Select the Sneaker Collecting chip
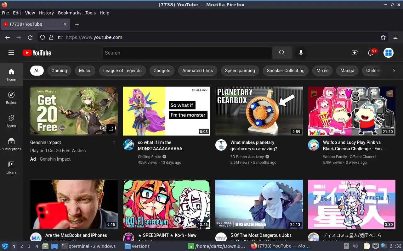 [286, 71]
